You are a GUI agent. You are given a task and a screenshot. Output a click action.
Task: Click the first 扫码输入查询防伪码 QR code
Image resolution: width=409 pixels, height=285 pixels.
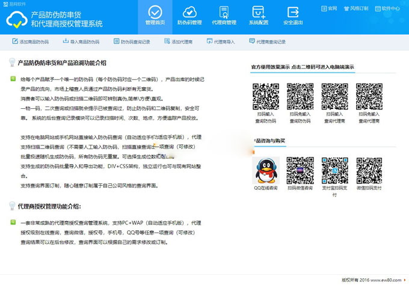point(265,96)
